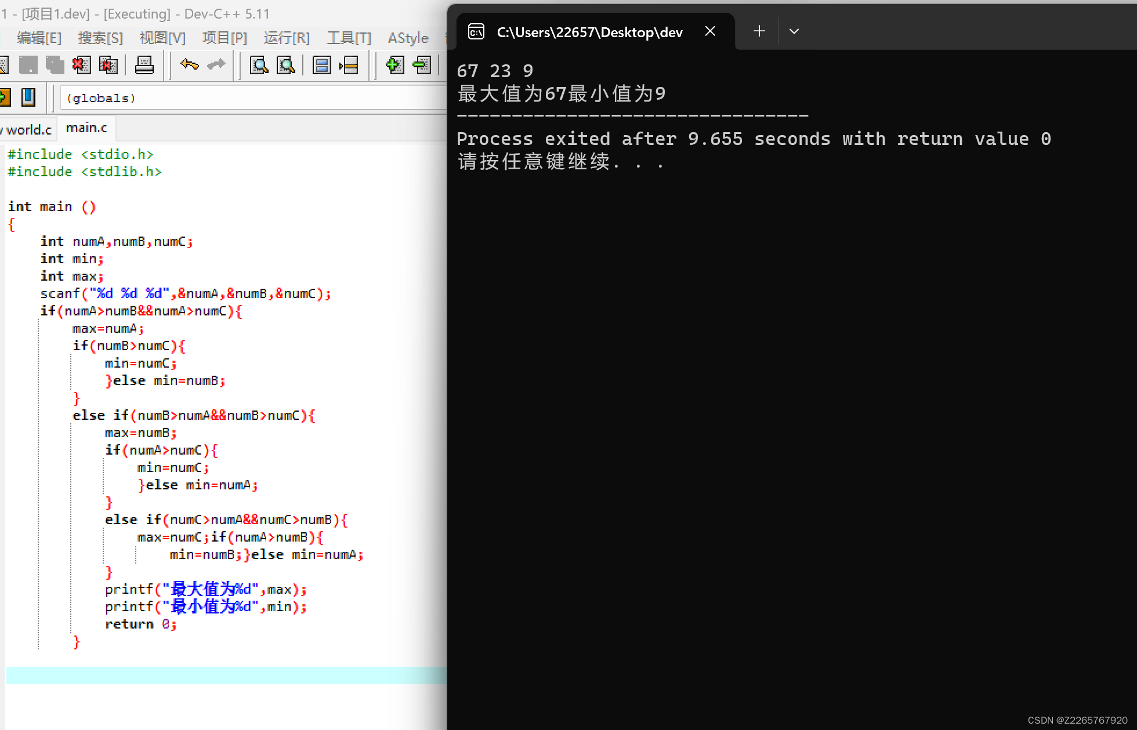Click the Undo arrow icon

(x=189, y=64)
